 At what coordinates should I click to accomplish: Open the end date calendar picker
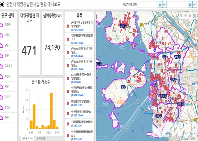190,5
